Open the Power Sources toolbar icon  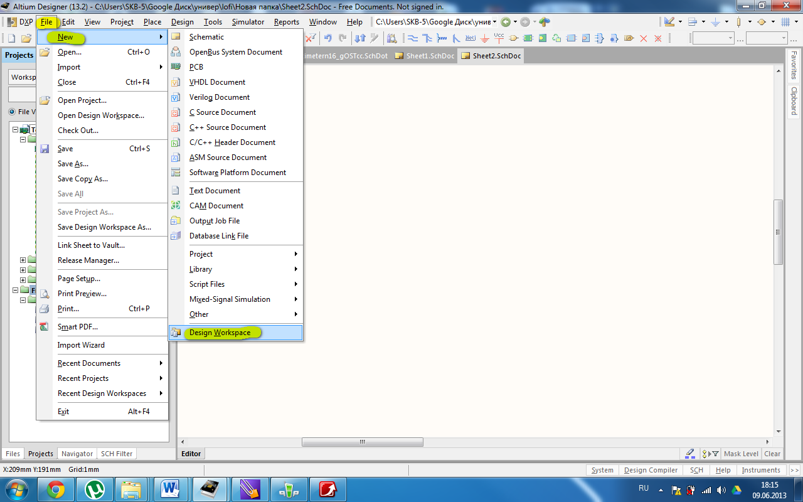715,21
